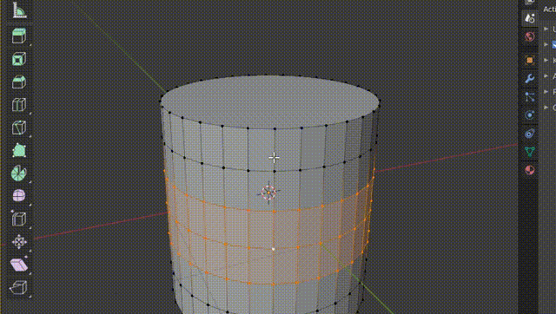Select the Loop Cut tool
Viewport: 556px width, 314px height.
pos(19,105)
